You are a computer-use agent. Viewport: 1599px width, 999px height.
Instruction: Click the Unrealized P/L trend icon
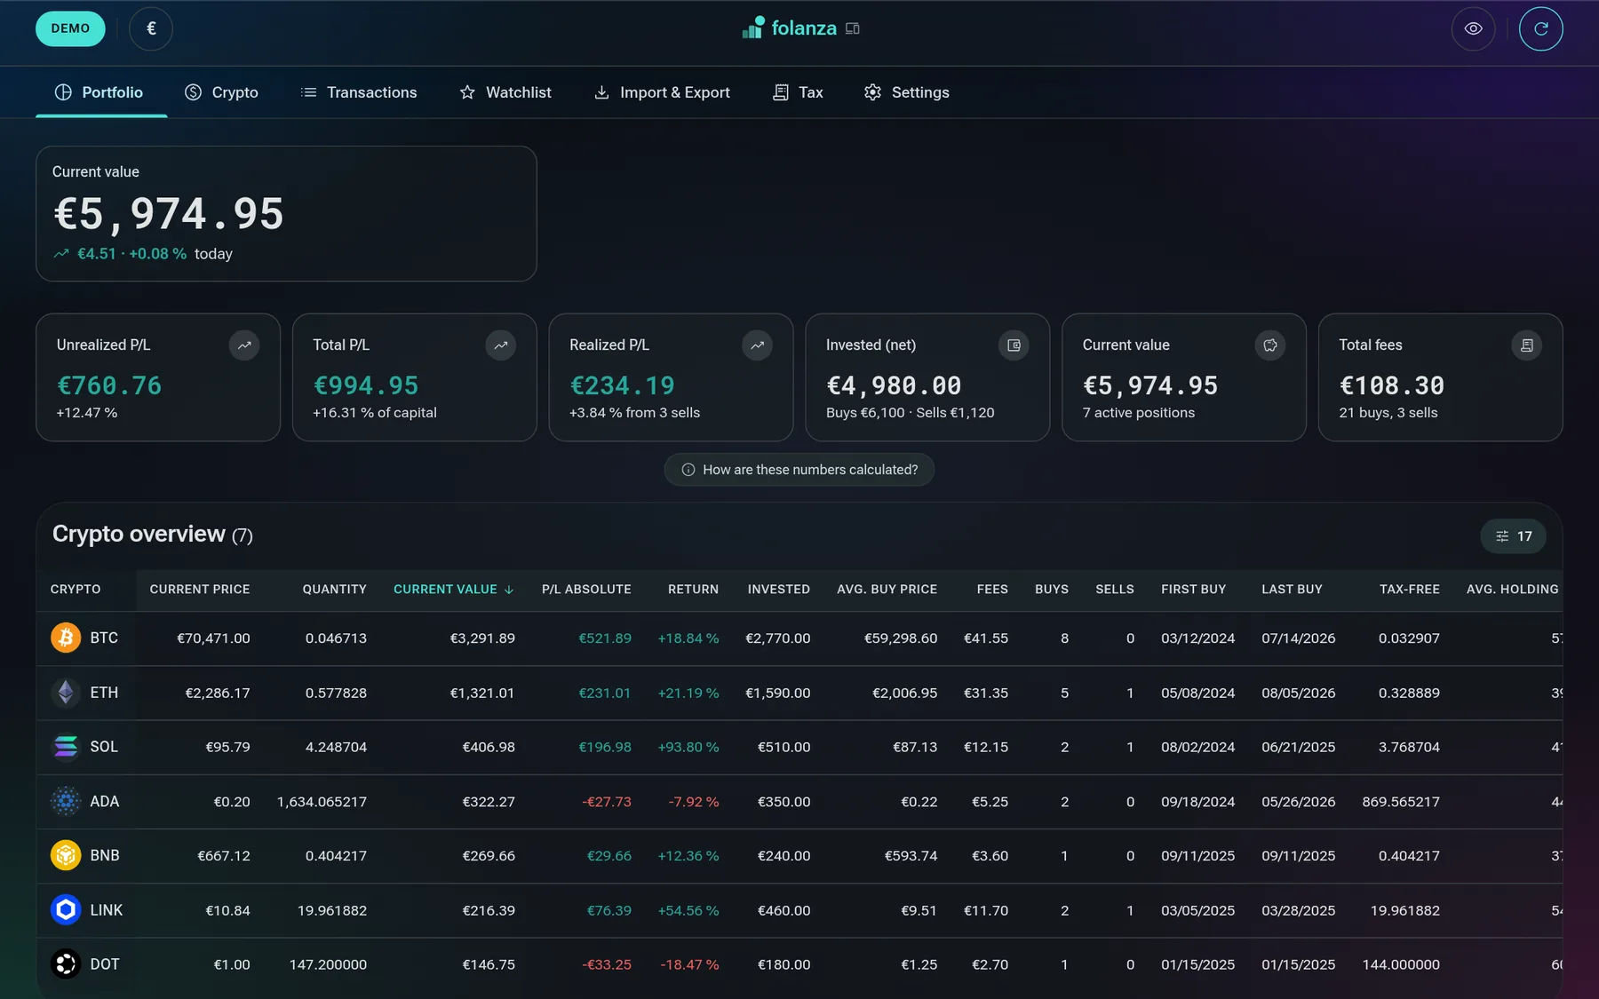click(244, 345)
